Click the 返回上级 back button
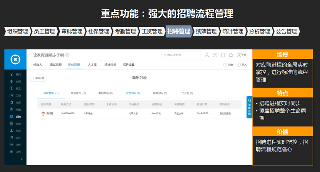The width and height of the screenshot is (320, 172). coord(39,78)
